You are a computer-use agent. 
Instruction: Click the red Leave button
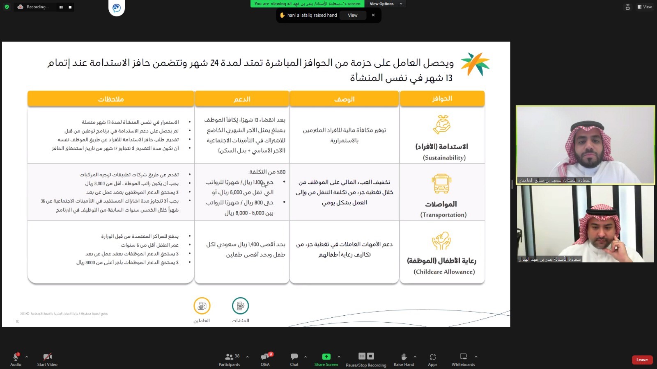[642, 360]
